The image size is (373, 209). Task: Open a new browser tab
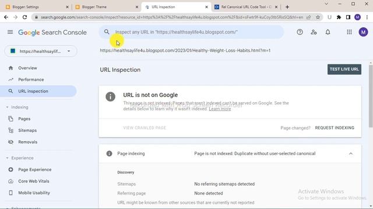[287, 7]
